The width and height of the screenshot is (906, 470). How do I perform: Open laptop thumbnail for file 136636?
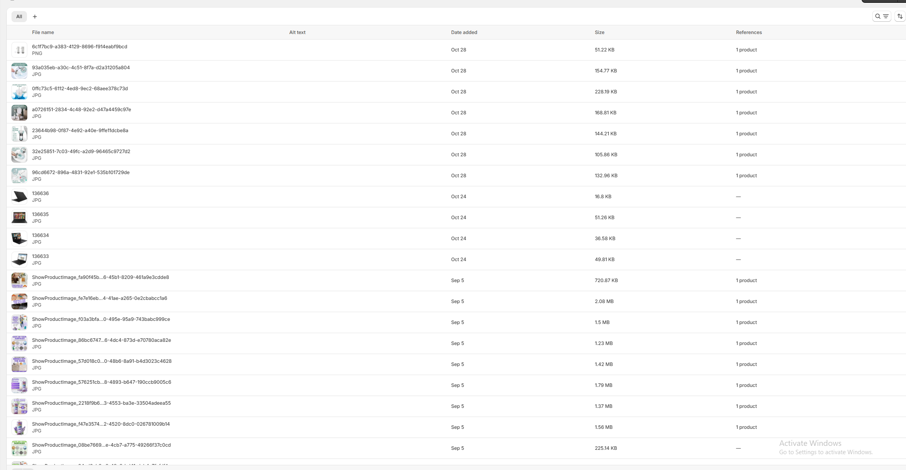[x=19, y=197]
